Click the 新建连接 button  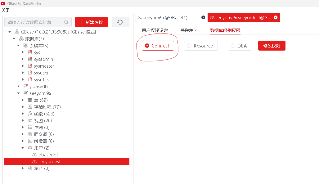point(91,22)
